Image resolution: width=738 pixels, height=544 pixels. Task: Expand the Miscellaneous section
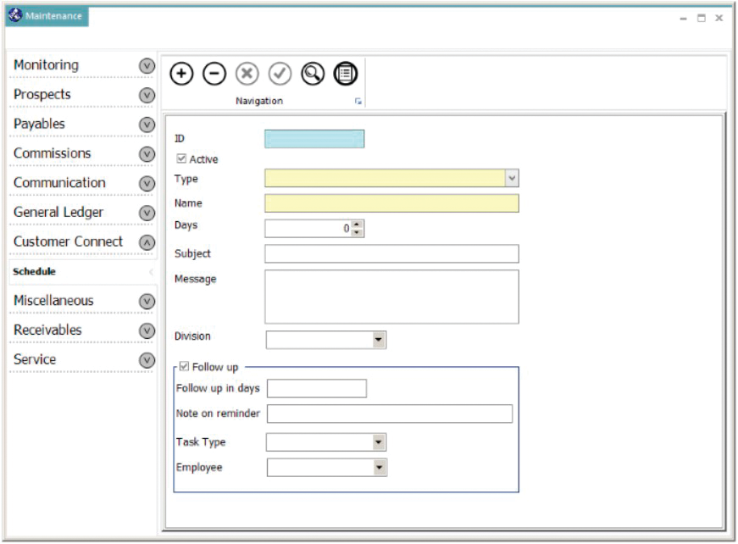(148, 300)
